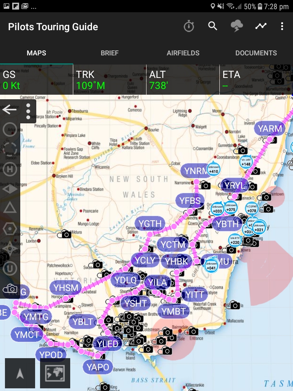Viewport: 293px width, 391px height.
Task: Tap the +078 aircraft traffic marker
Action: point(252,208)
